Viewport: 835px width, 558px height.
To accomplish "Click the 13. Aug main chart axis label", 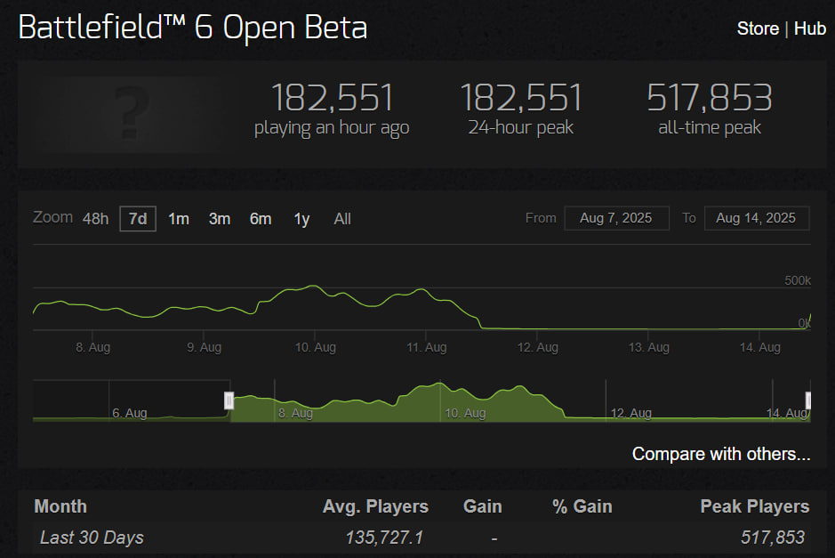I will tap(648, 347).
